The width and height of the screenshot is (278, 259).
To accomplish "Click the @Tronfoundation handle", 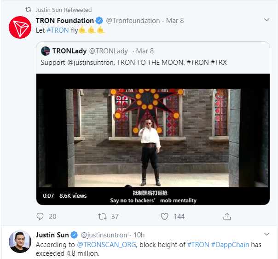I will (x=133, y=21).
